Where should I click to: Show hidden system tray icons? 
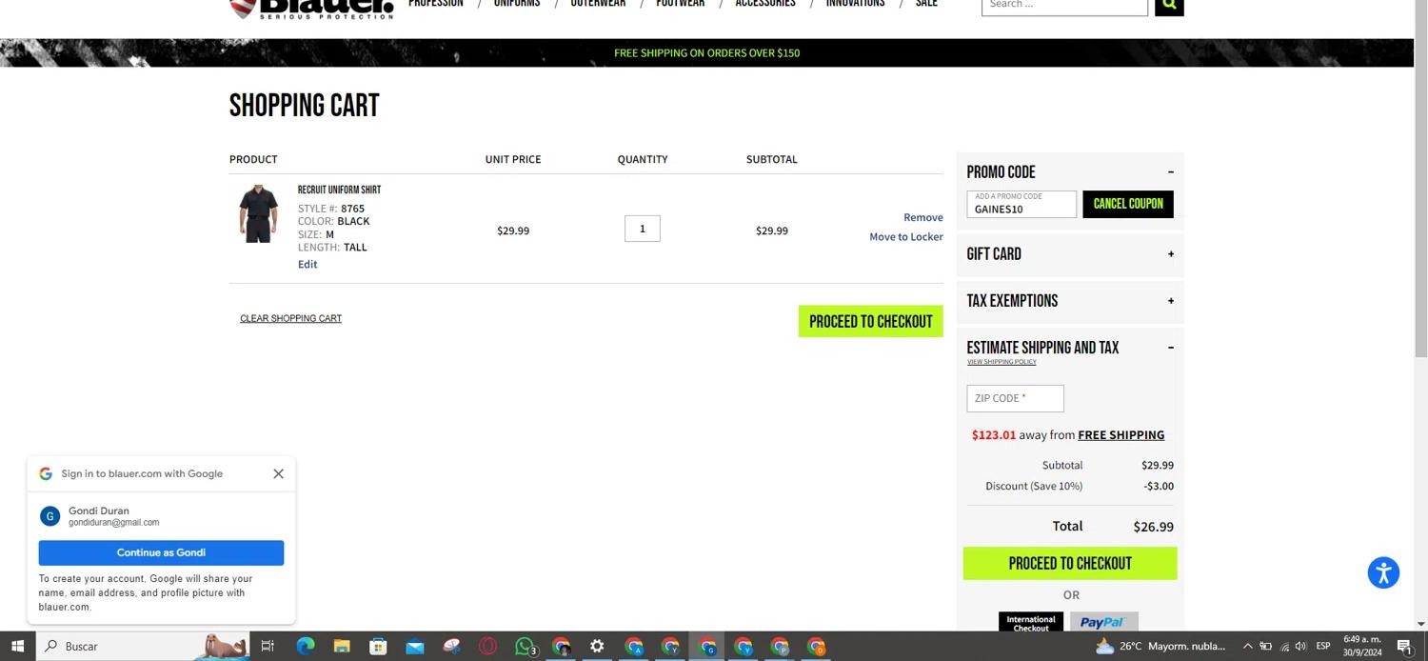(x=1247, y=646)
